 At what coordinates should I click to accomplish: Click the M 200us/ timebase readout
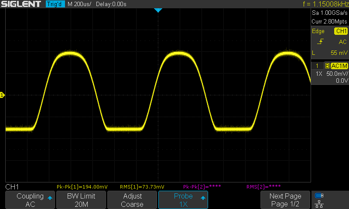point(79,4)
